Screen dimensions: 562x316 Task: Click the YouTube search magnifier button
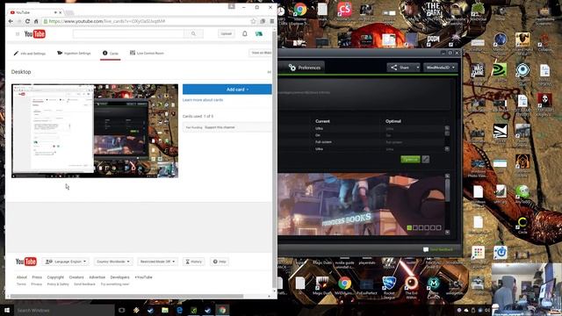[193, 33]
